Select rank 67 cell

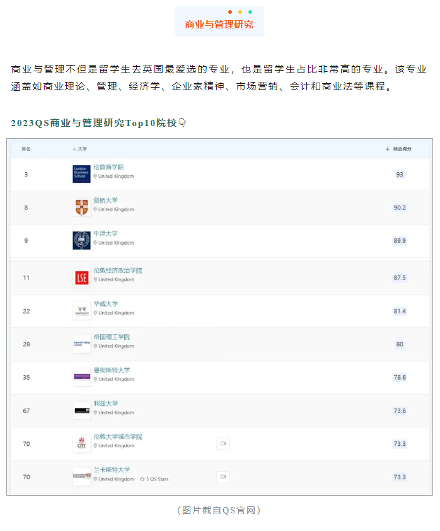pos(26,411)
